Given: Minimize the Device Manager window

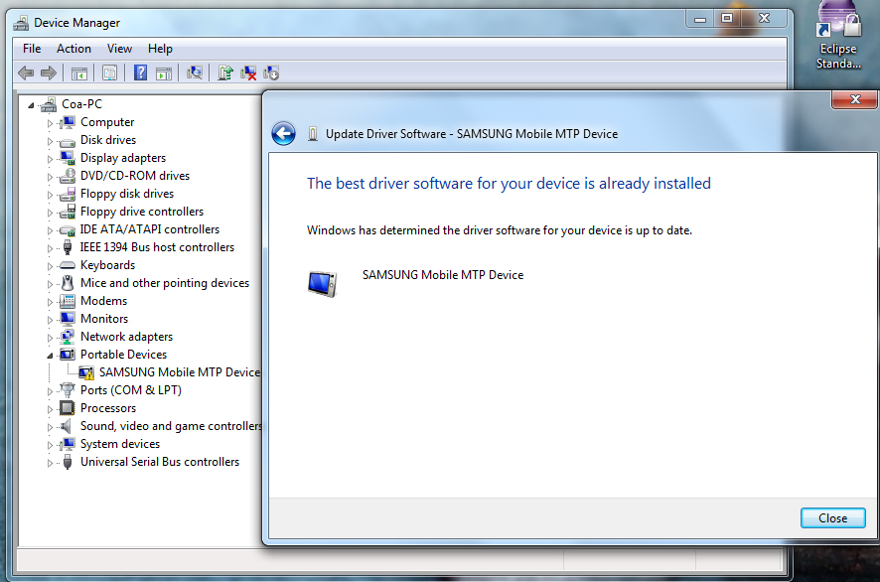Looking at the screenshot, I should (x=700, y=19).
